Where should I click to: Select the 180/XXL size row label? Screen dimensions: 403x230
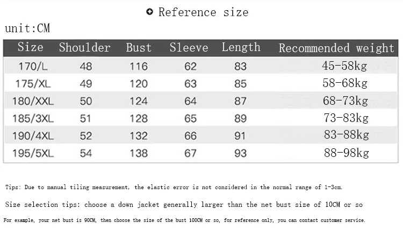(x=33, y=101)
